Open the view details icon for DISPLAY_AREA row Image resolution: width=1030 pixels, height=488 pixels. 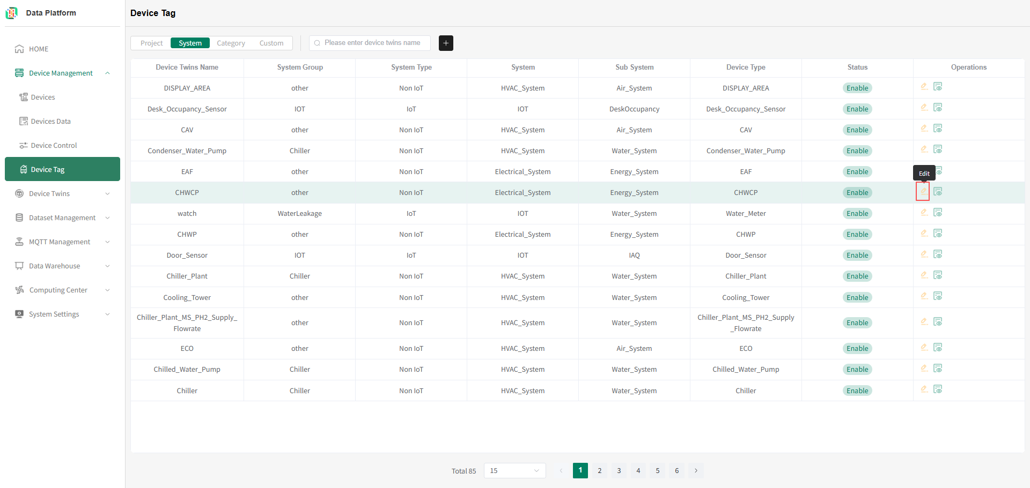(x=938, y=87)
